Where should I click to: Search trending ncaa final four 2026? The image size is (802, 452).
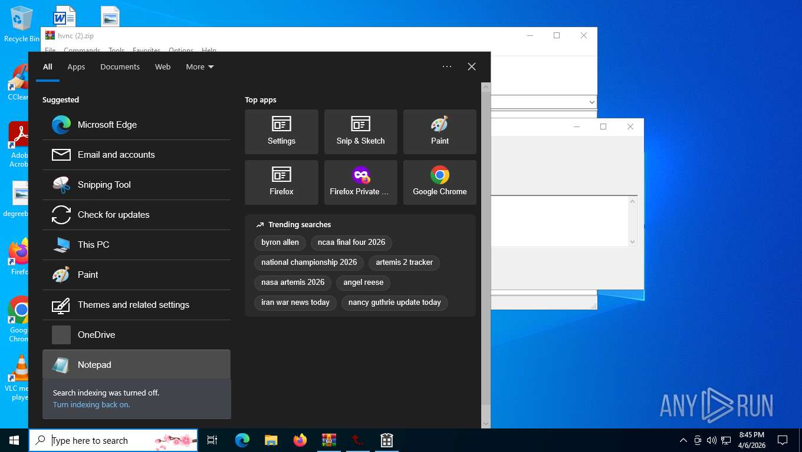pyautogui.click(x=351, y=242)
